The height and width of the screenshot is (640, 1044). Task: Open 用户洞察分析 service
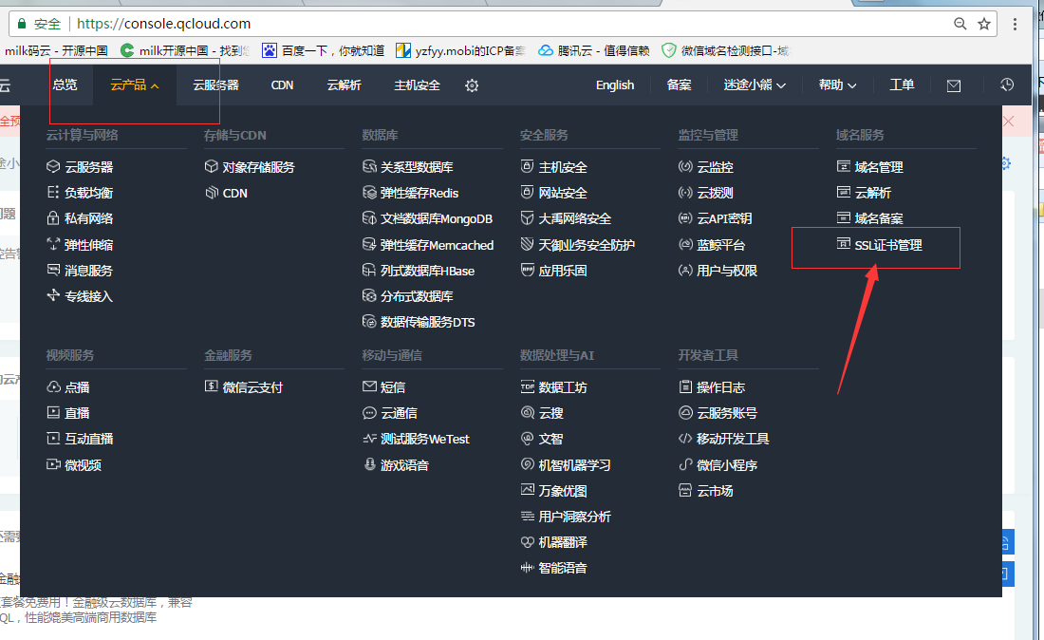566,517
